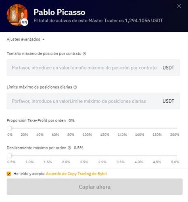Click the Copiar ahora button
The height and width of the screenshot is (202, 188).
coord(95,187)
